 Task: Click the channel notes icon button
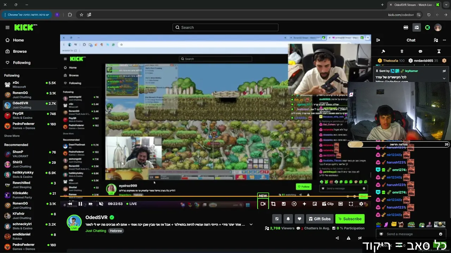tap(277, 219)
